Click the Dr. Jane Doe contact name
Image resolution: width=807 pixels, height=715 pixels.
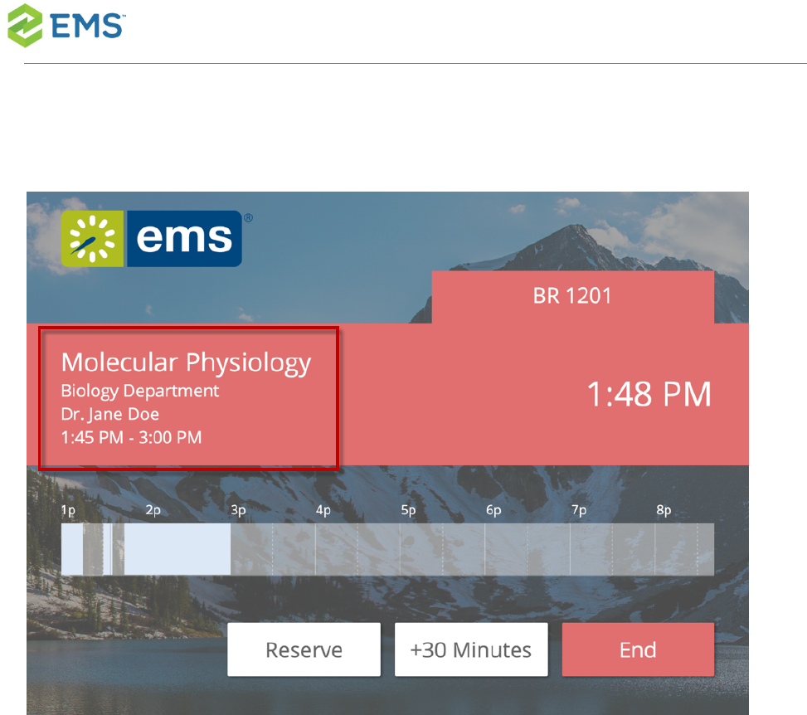click(110, 414)
